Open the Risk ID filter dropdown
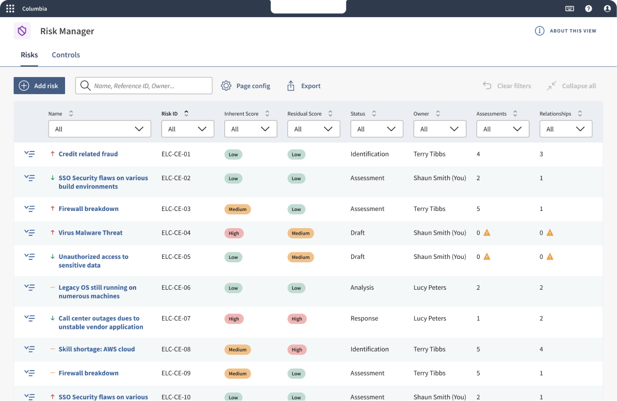 187,129
